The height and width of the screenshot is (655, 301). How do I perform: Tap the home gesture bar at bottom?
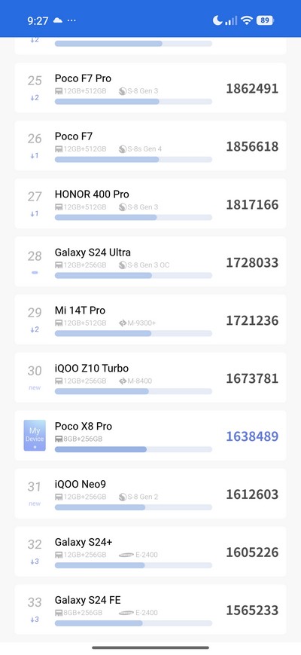150,647
